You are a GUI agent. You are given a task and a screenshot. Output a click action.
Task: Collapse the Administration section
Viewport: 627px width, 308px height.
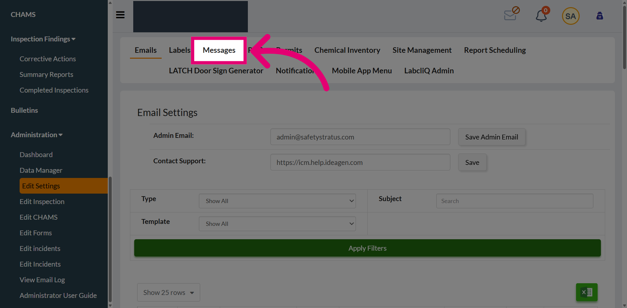click(x=37, y=135)
